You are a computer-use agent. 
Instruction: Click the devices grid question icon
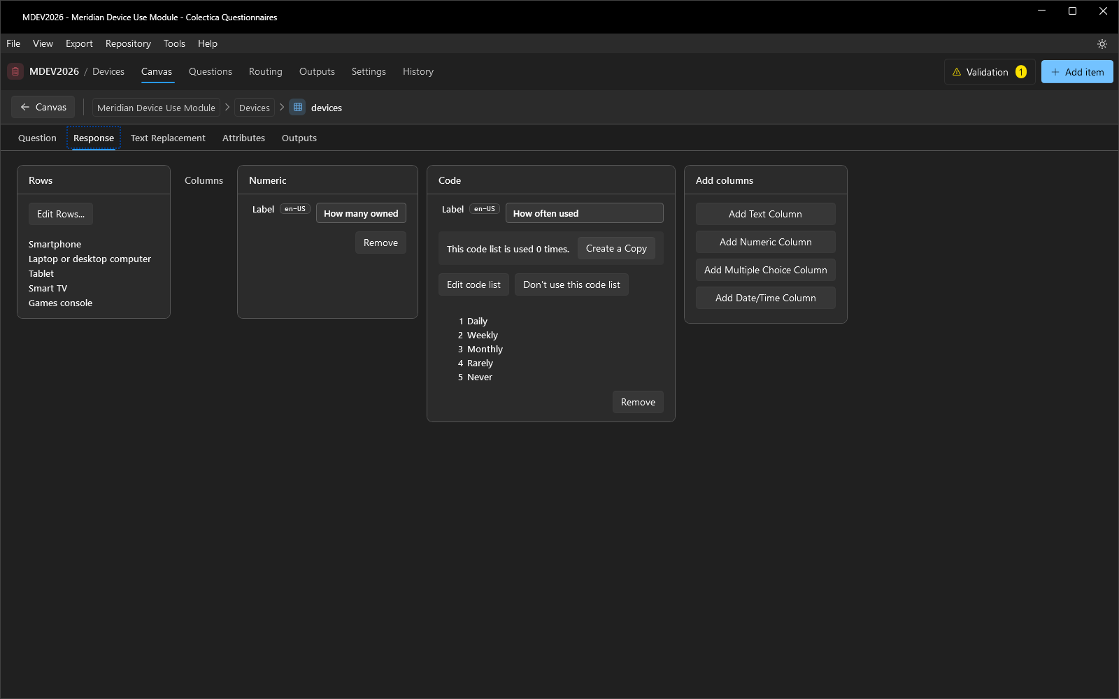point(298,107)
